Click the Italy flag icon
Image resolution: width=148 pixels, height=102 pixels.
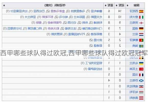(x=141, y=17)
